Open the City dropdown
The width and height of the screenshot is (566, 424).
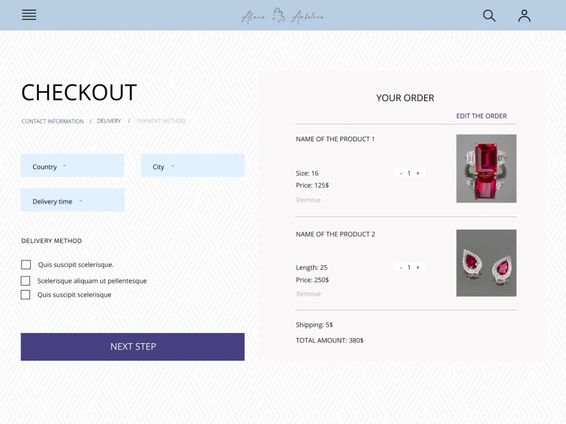pyautogui.click(x=192, y=166)
